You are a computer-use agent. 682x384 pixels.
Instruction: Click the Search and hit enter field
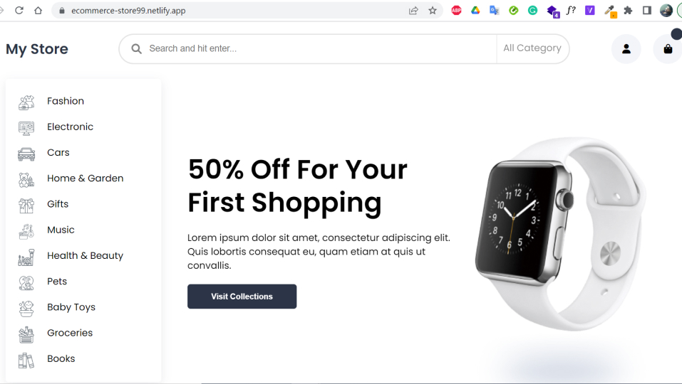pos(320,48)
